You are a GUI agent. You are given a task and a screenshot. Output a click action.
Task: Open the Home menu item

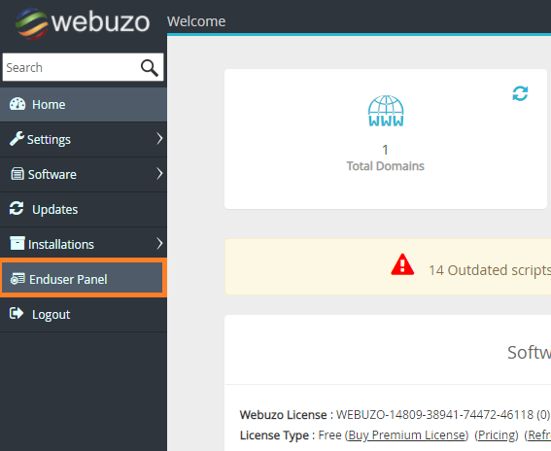coord(84,104)
